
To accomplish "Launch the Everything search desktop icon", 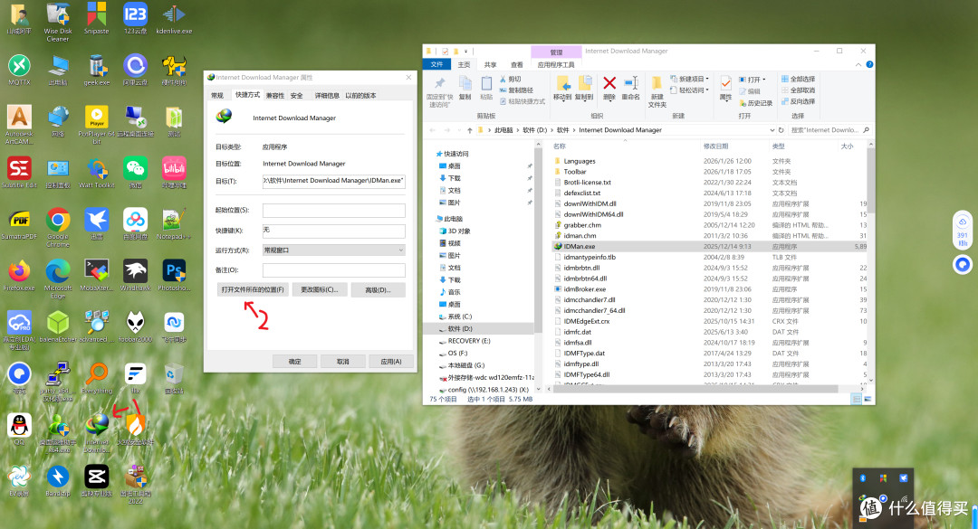I will coord(97,378).
